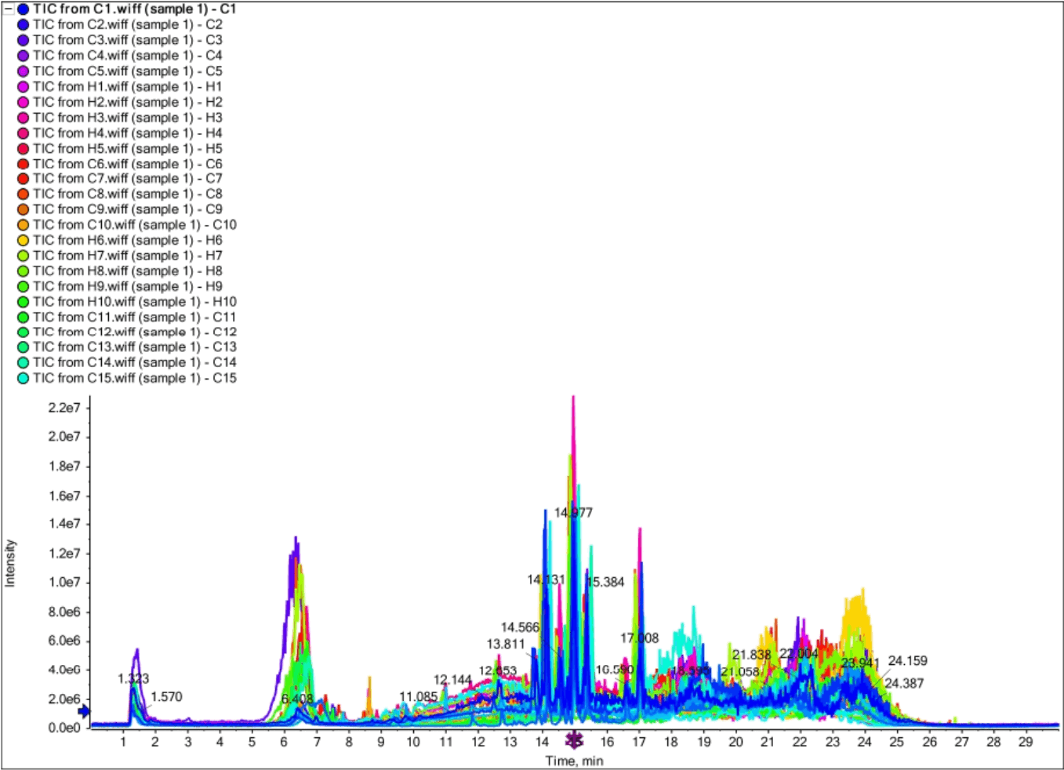Click the C1 trace color circle
Image resolution: width=1064 pixels, height=770 pixels.
(x=24, y=9)
